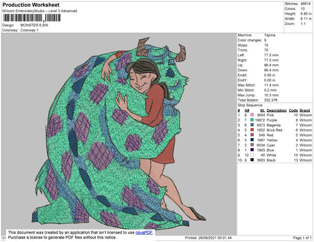Click the Stops value 10
The height and width of the screenshot is (242, 314).
click(266, 45)
